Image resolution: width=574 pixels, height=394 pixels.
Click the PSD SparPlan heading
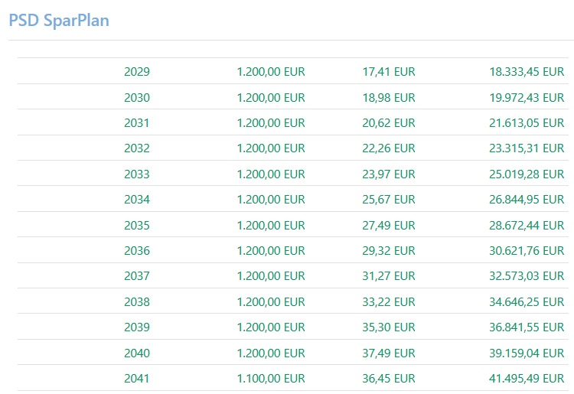[59, 21]
